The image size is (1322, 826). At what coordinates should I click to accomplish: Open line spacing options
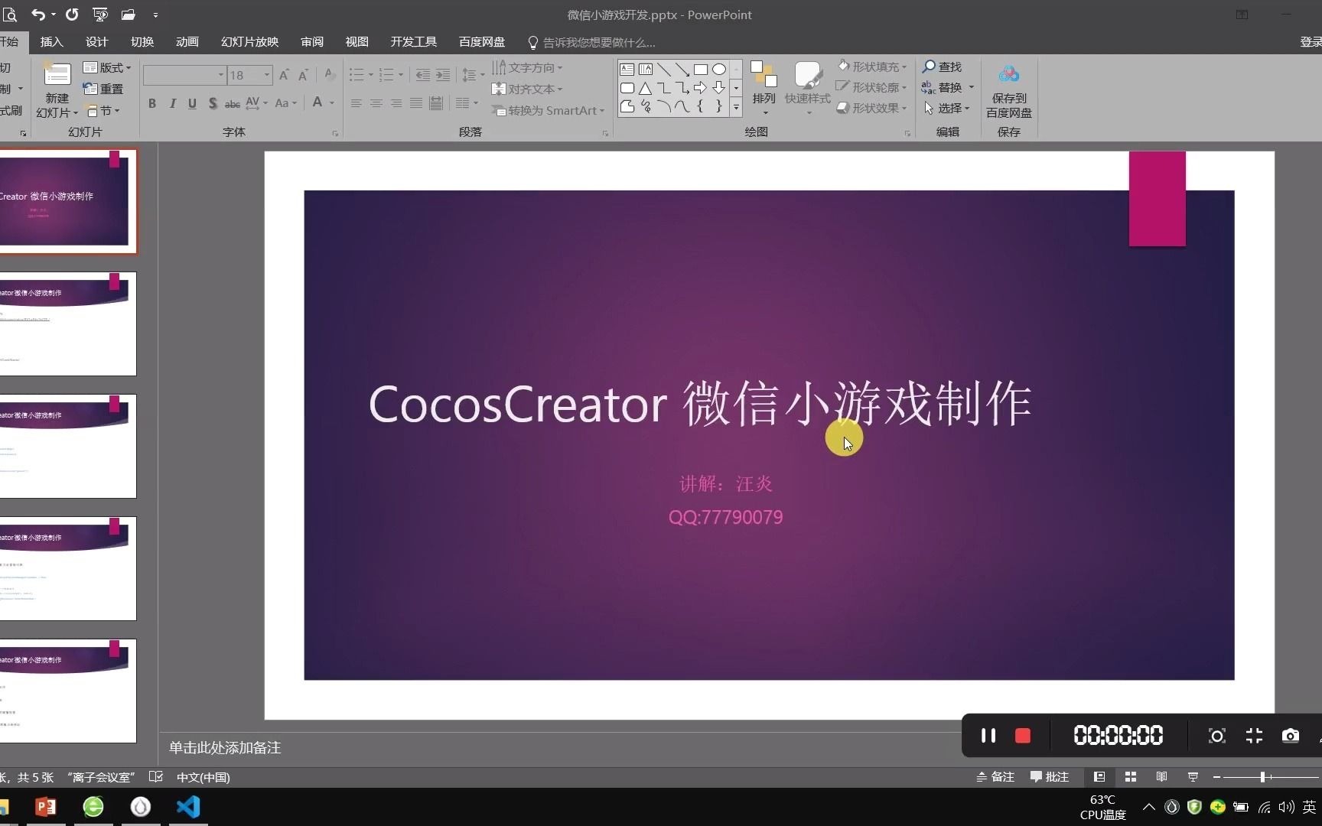[x=473, y=75]
